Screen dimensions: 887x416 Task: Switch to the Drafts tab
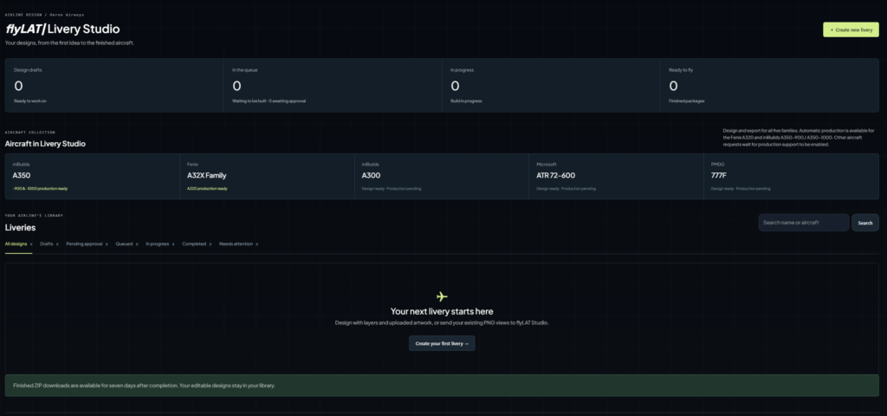tap(49, 244)
